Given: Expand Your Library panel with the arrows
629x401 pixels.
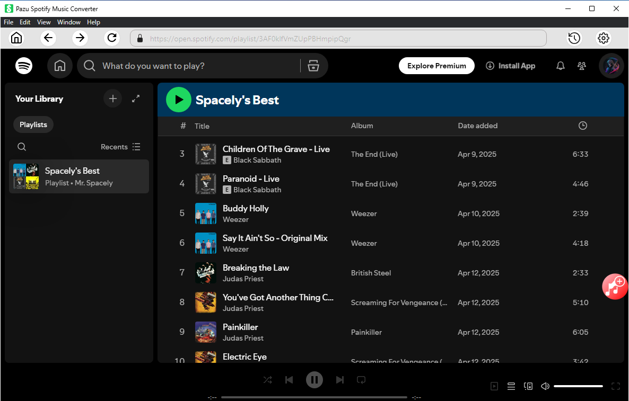Looking at the screenshot, I should pos(136,99).
